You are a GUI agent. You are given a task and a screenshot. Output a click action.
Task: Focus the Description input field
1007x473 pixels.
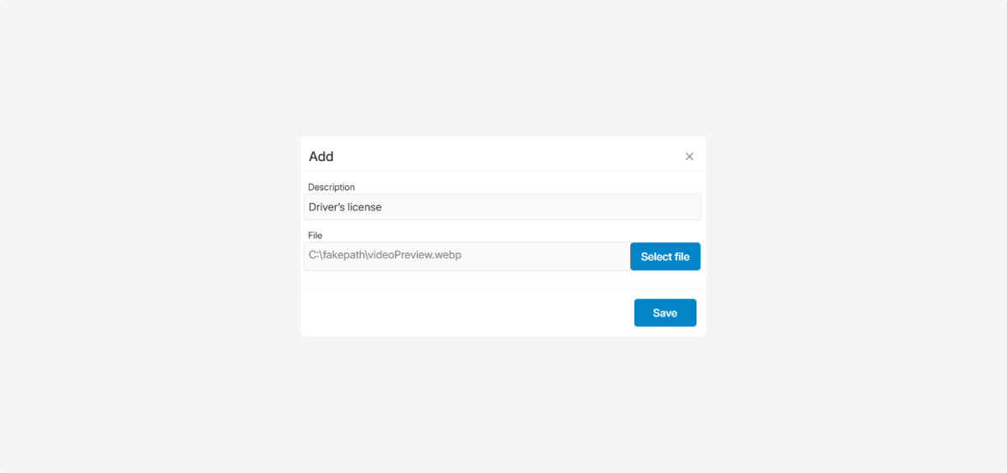502,207
